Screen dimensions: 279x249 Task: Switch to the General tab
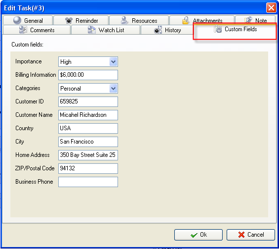point(28,20)
